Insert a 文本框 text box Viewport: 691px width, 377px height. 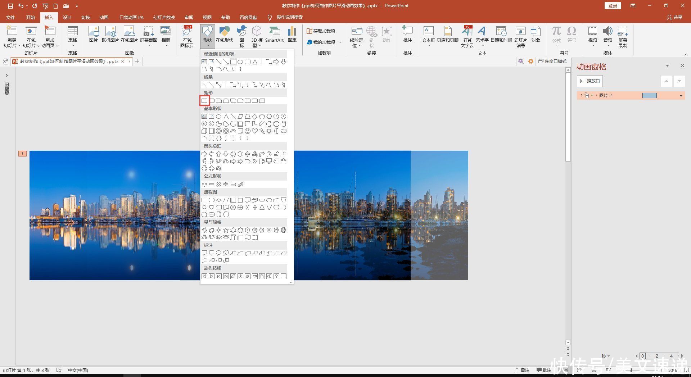tap(428, 35)
